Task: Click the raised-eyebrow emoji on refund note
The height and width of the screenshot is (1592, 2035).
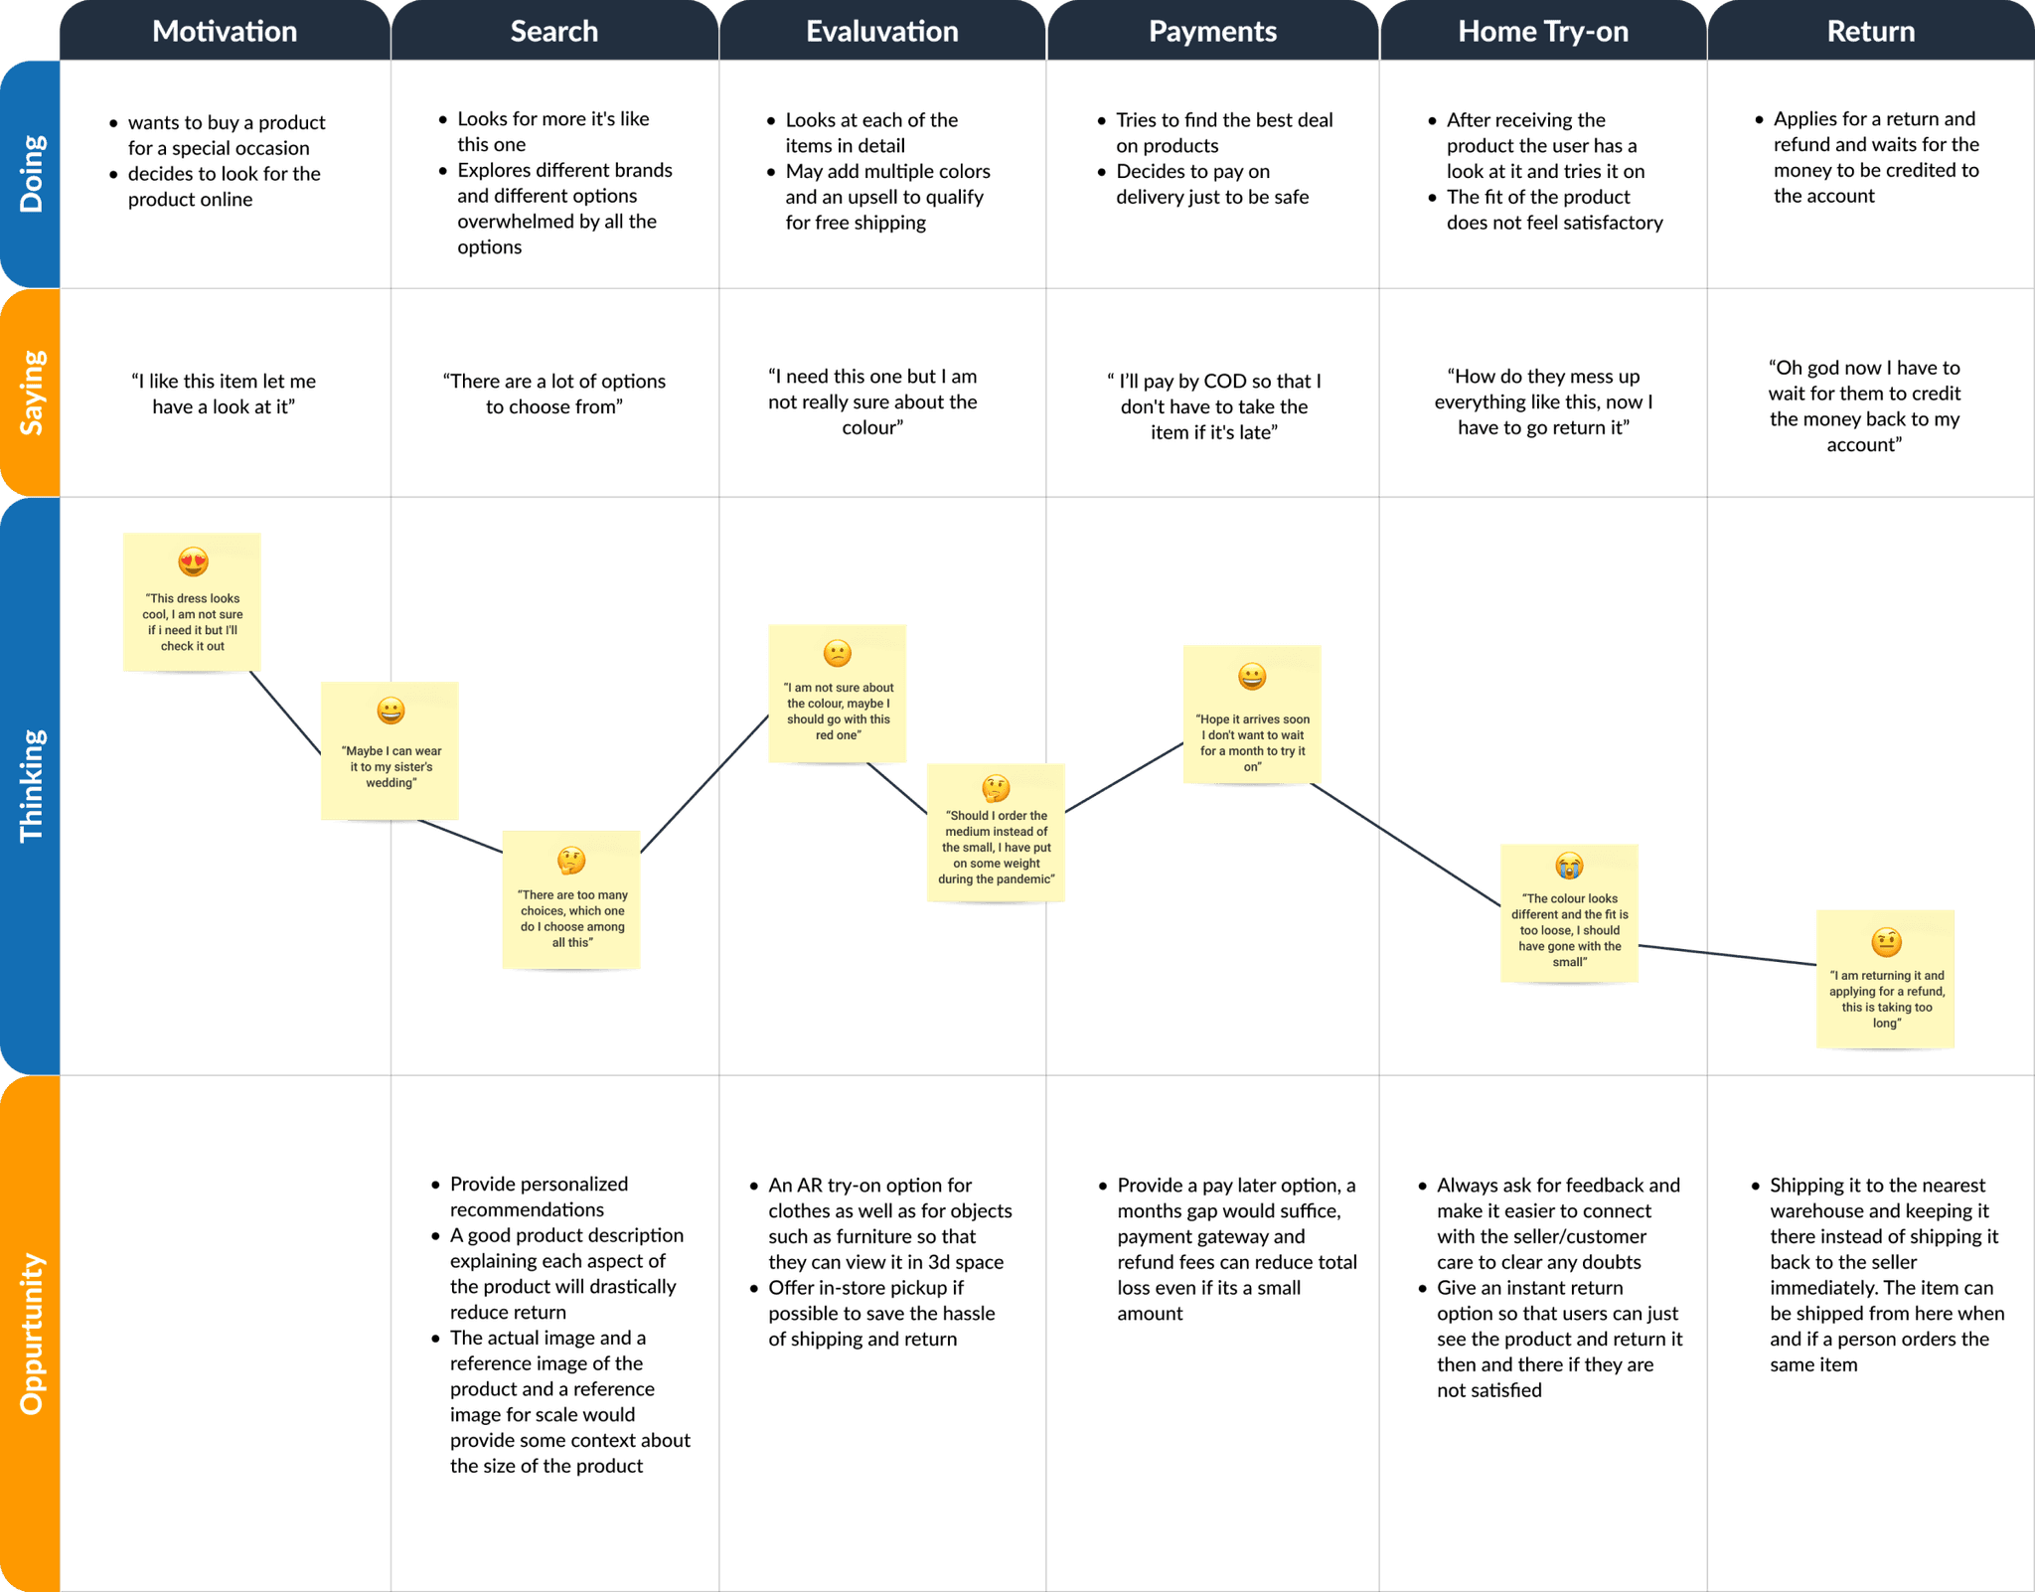Action: [x=1886, y=941]
